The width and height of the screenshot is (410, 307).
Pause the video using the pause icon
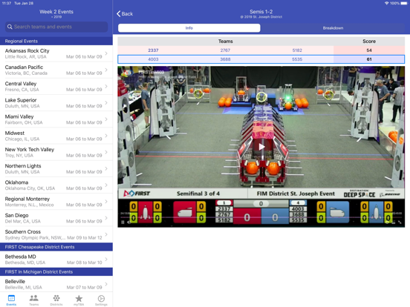123,222
